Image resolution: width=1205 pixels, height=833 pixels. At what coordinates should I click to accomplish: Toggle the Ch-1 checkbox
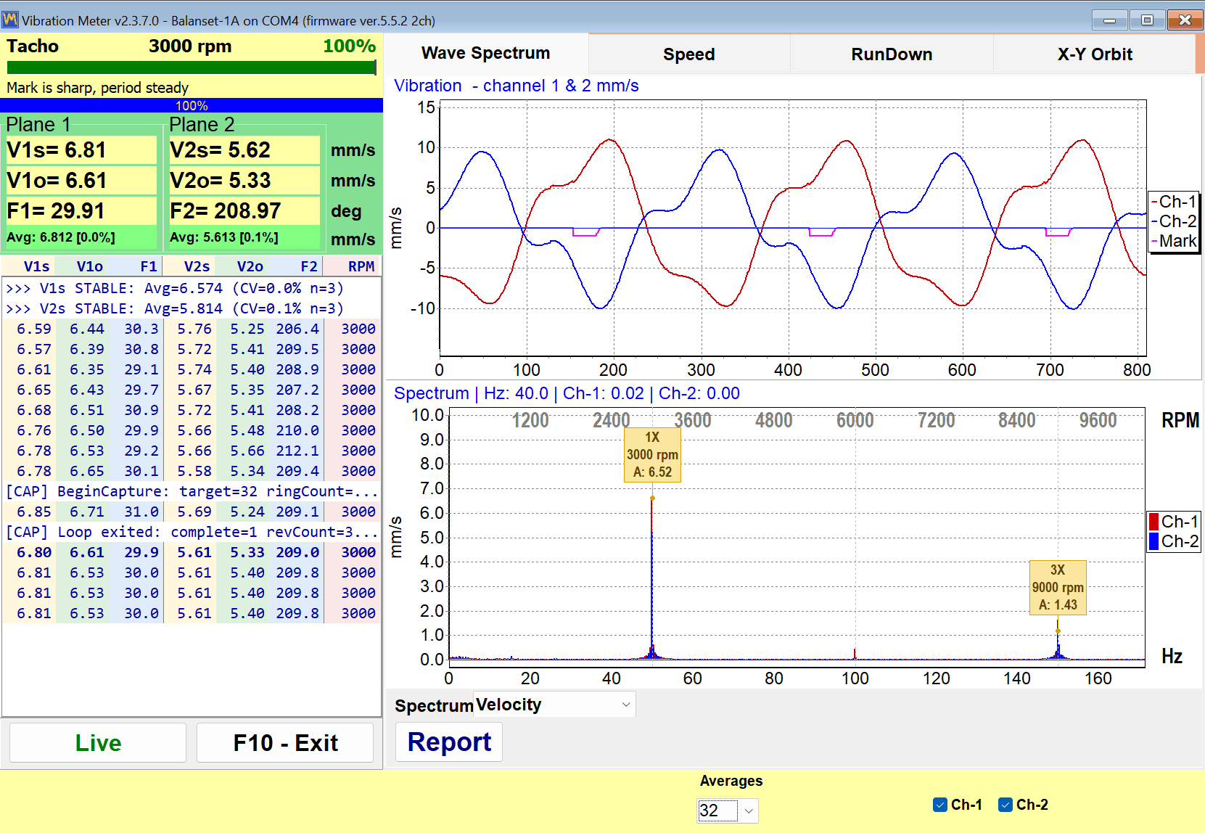(940, 805)
